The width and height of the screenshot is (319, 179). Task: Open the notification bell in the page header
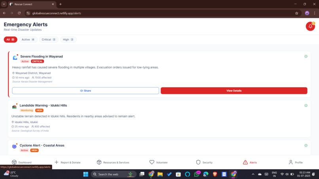point(310,26)
